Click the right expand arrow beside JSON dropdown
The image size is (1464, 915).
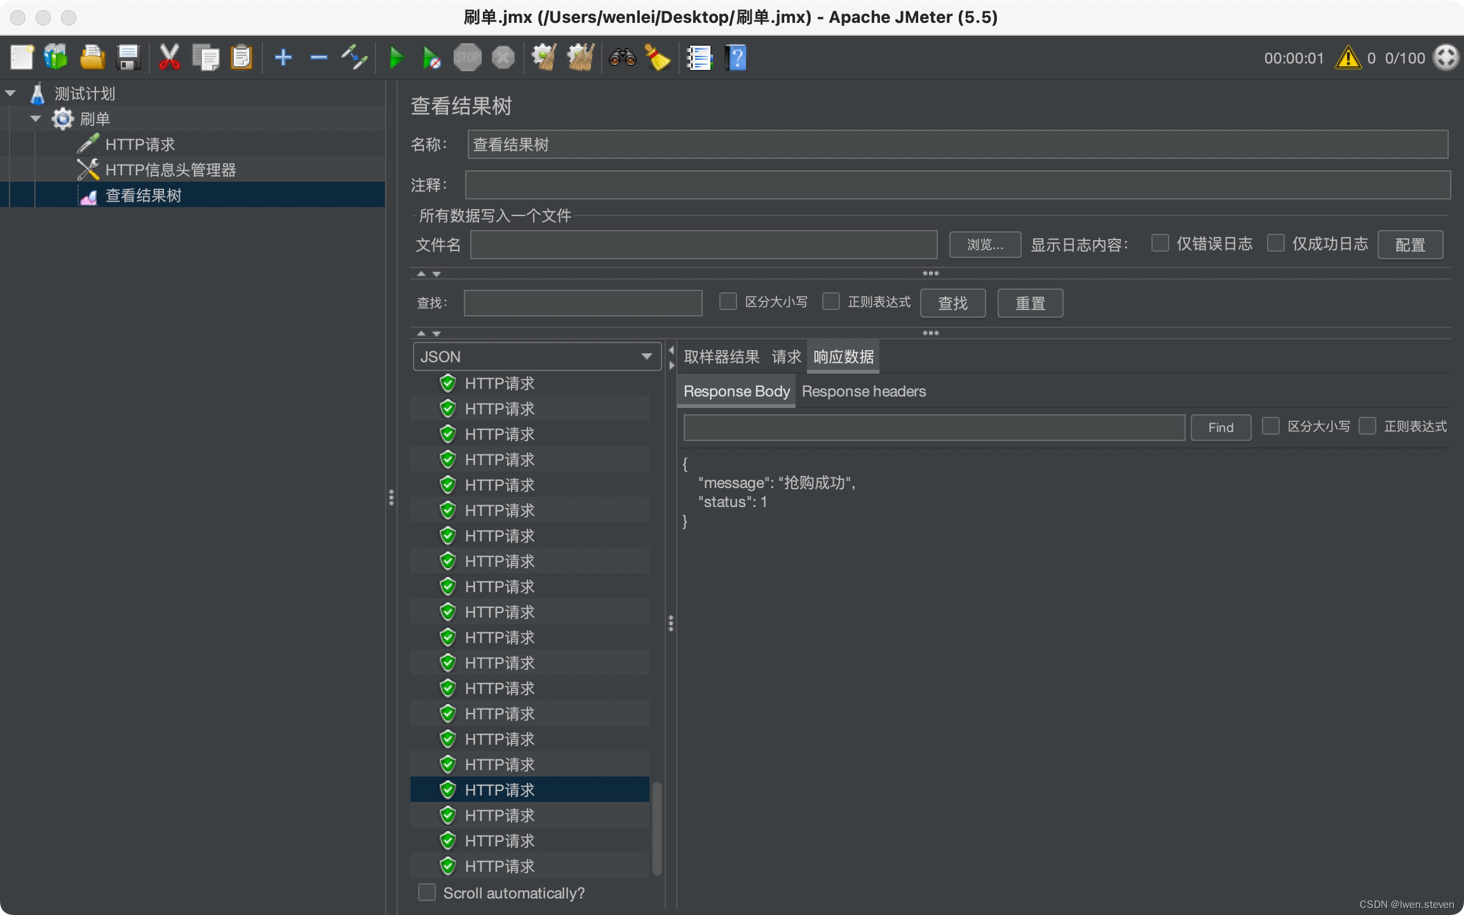[672, 365]
